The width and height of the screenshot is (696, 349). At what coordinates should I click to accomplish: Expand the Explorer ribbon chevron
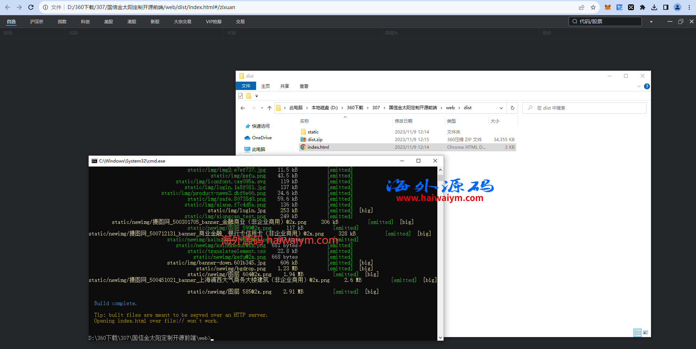[639, 86]
